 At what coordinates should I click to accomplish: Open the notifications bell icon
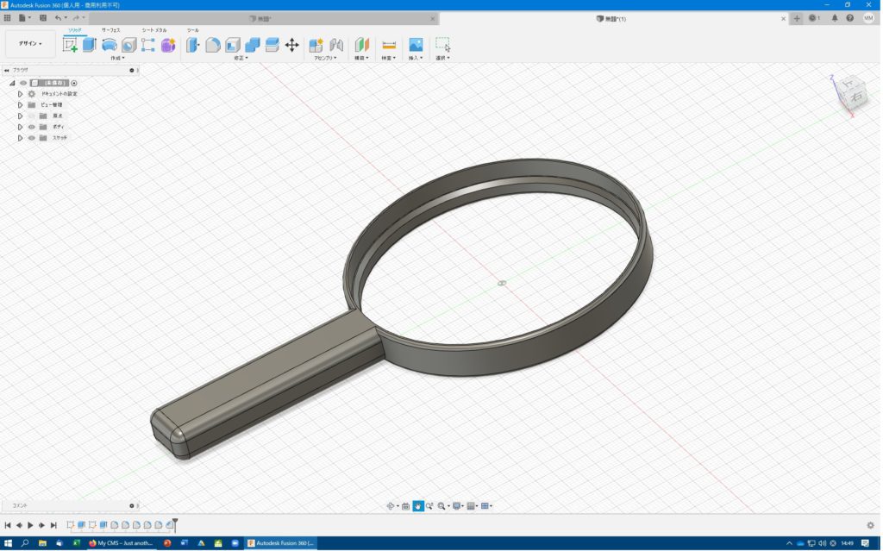(x=835, y=18)
